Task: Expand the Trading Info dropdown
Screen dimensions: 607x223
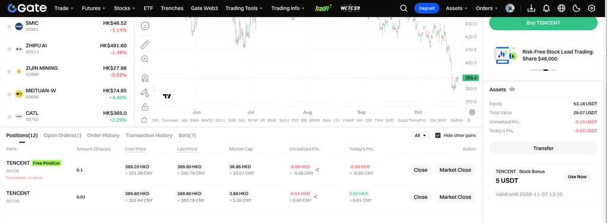Action: [287, 8]
